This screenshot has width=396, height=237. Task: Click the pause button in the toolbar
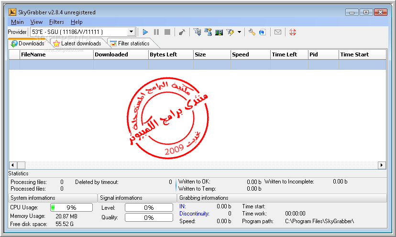tap(156, 32)
